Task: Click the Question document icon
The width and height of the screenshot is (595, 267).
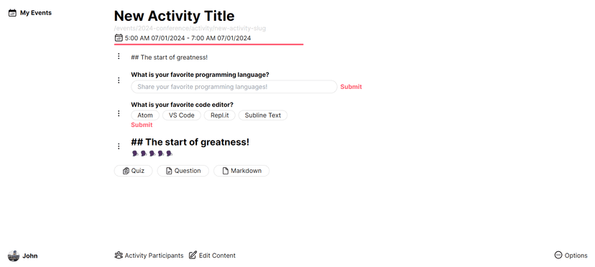Action: (170, 171)
